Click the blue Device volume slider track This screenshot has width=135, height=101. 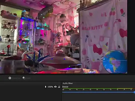click(x=98, y=92)
